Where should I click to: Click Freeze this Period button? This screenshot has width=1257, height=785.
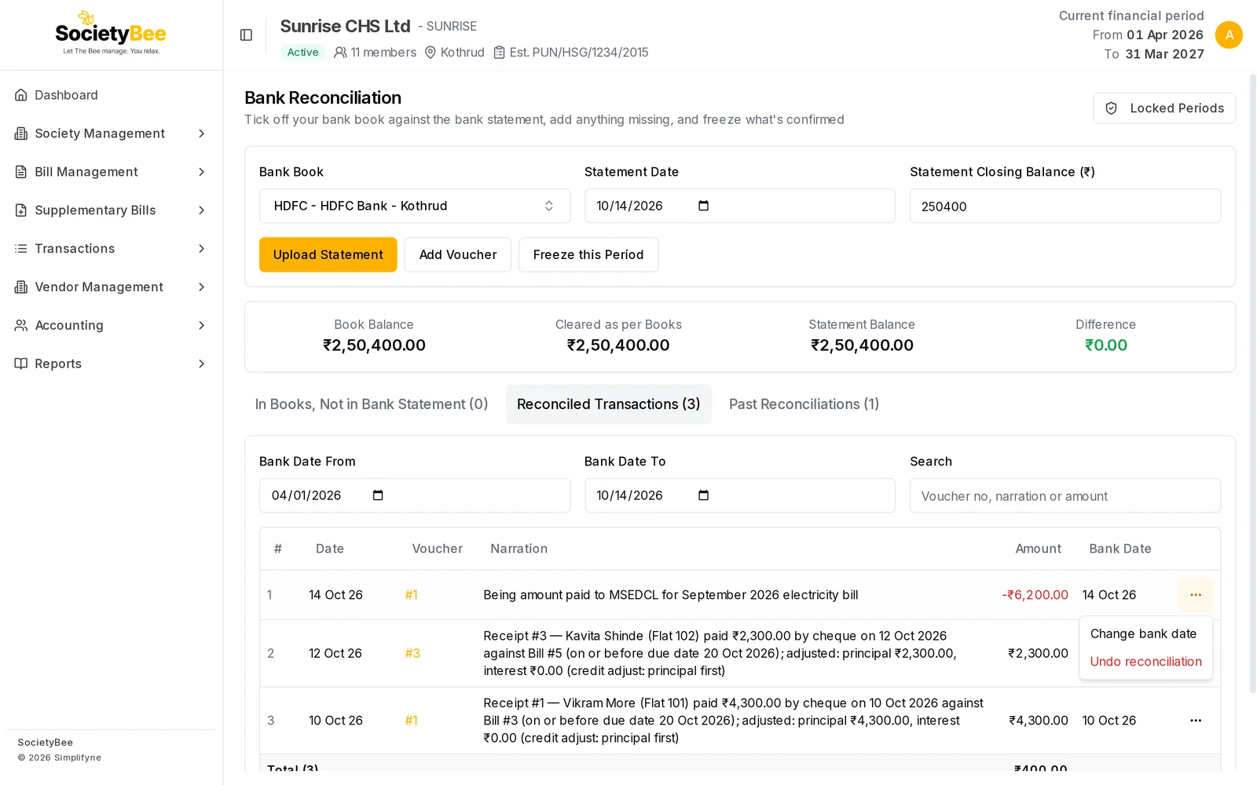pyautogui.click(x=588, y=254)
